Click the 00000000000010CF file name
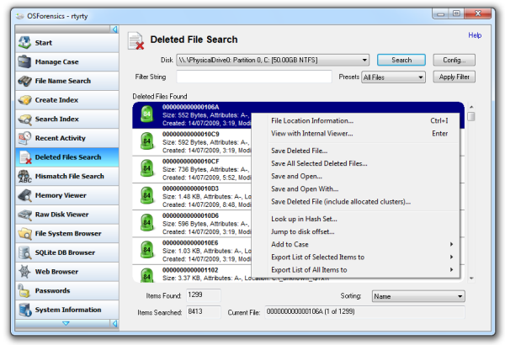The height and width of the screenshot is (345, 505). [x=191, y=161]
